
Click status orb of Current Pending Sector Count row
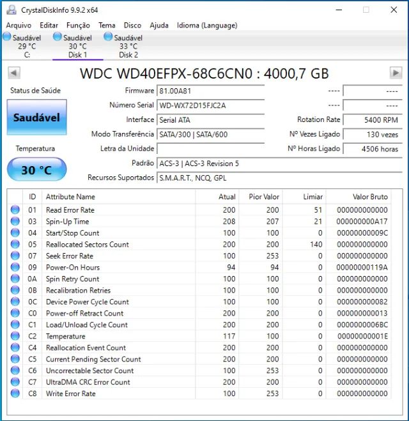[x=15, y=359]
